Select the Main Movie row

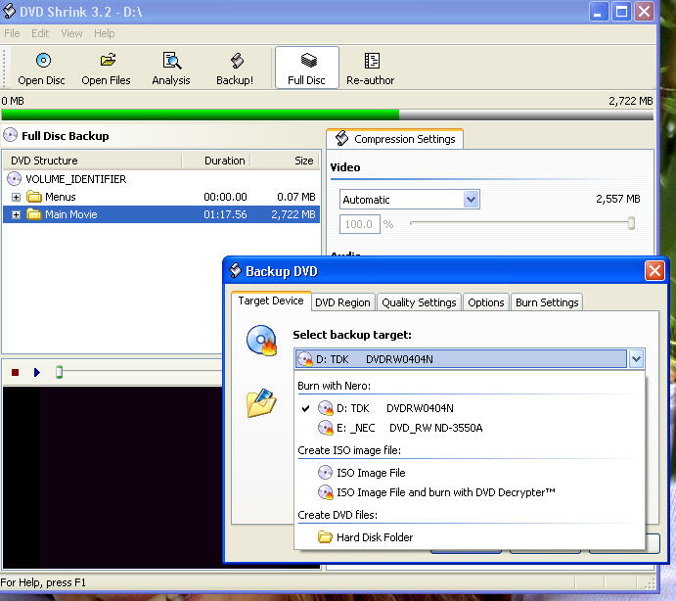(x=161, y=214)
